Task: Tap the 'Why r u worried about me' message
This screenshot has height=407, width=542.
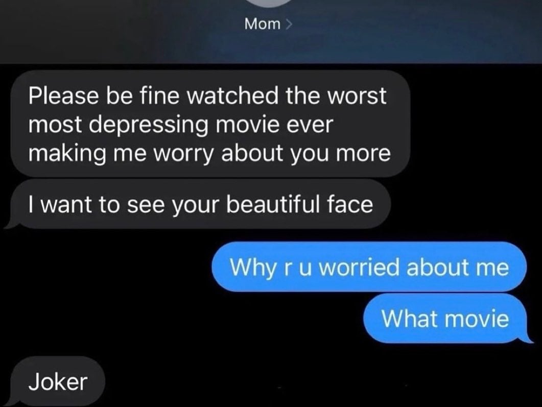Action: point(369,267)
